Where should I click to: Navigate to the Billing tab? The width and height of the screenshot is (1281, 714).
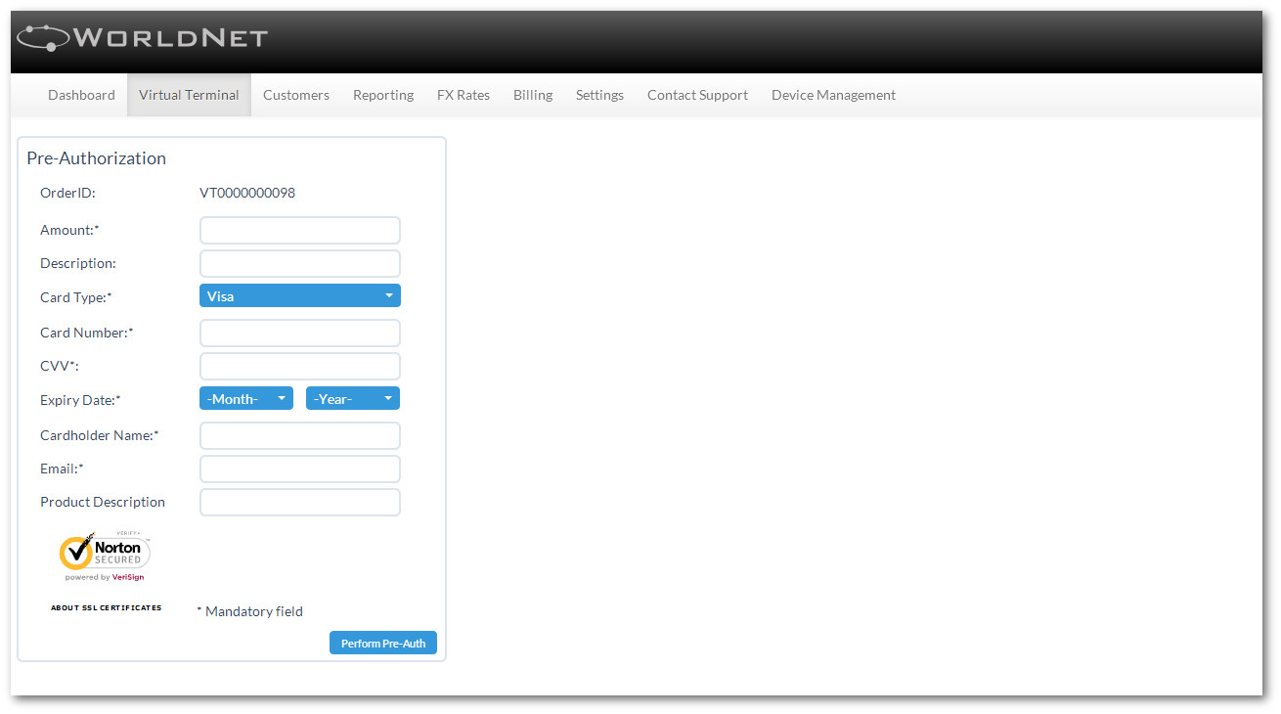click(x=533, y=95)
